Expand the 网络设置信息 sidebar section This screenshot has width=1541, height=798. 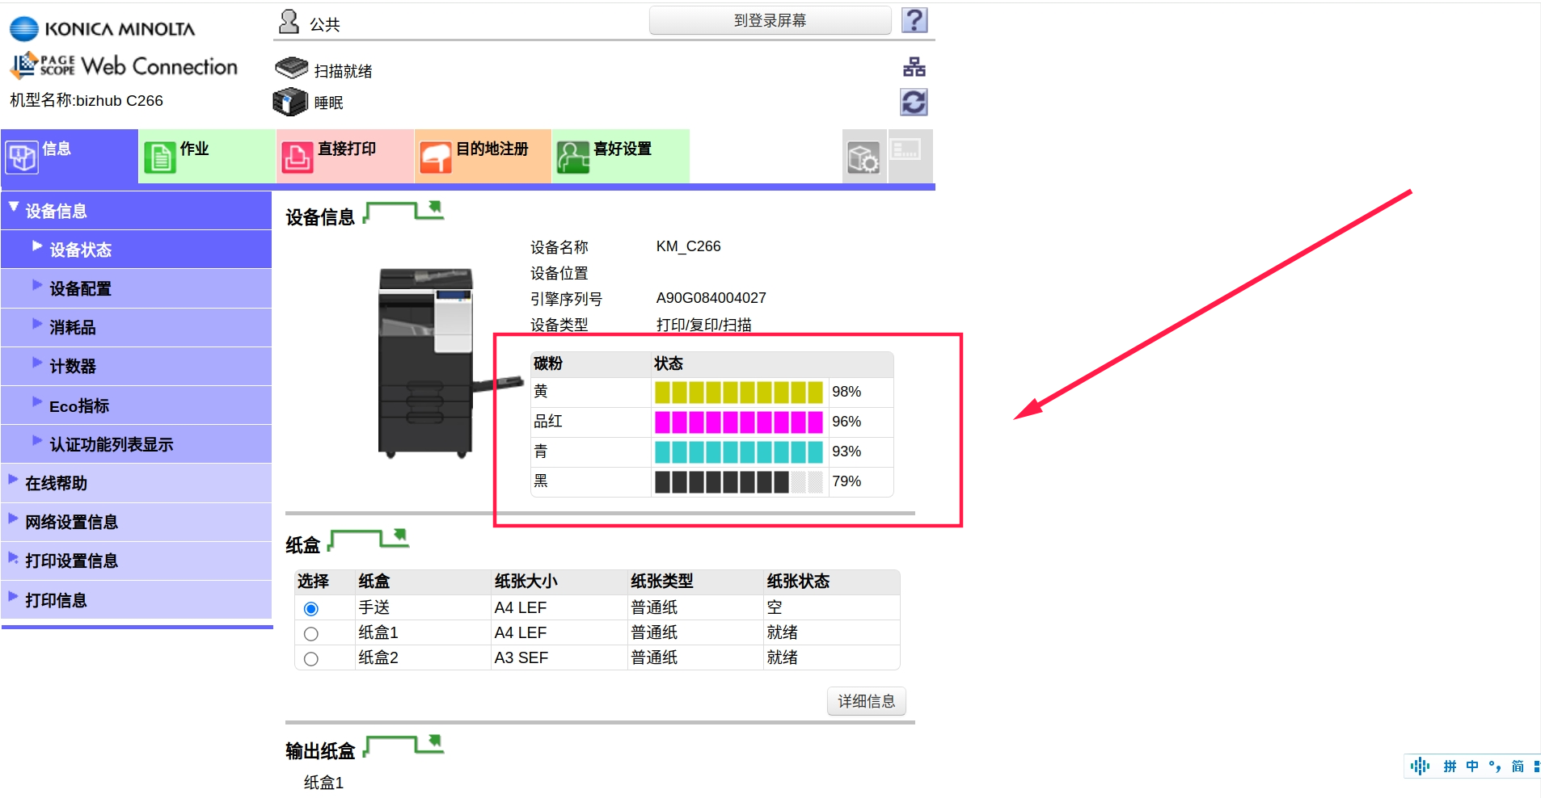[x=71, y=523]
